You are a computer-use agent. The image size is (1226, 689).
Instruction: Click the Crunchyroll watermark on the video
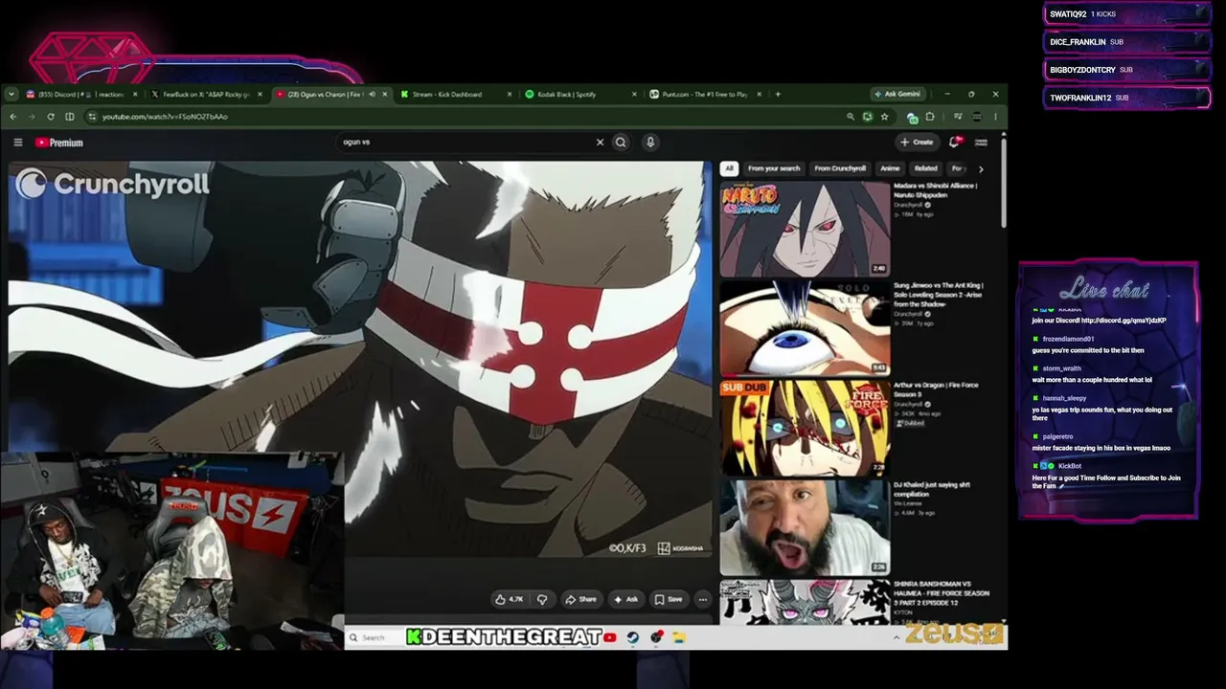112,184
